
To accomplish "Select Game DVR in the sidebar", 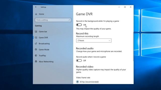I will (x=43, y=37).
